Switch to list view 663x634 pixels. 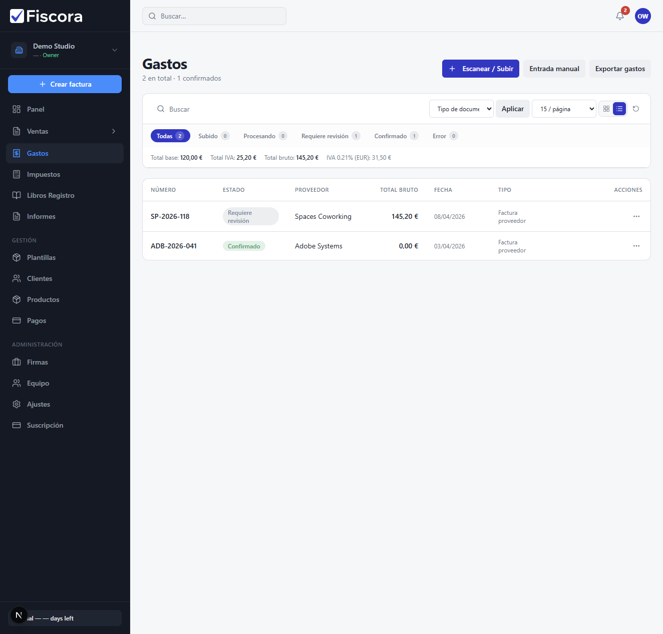coord(619,109)
